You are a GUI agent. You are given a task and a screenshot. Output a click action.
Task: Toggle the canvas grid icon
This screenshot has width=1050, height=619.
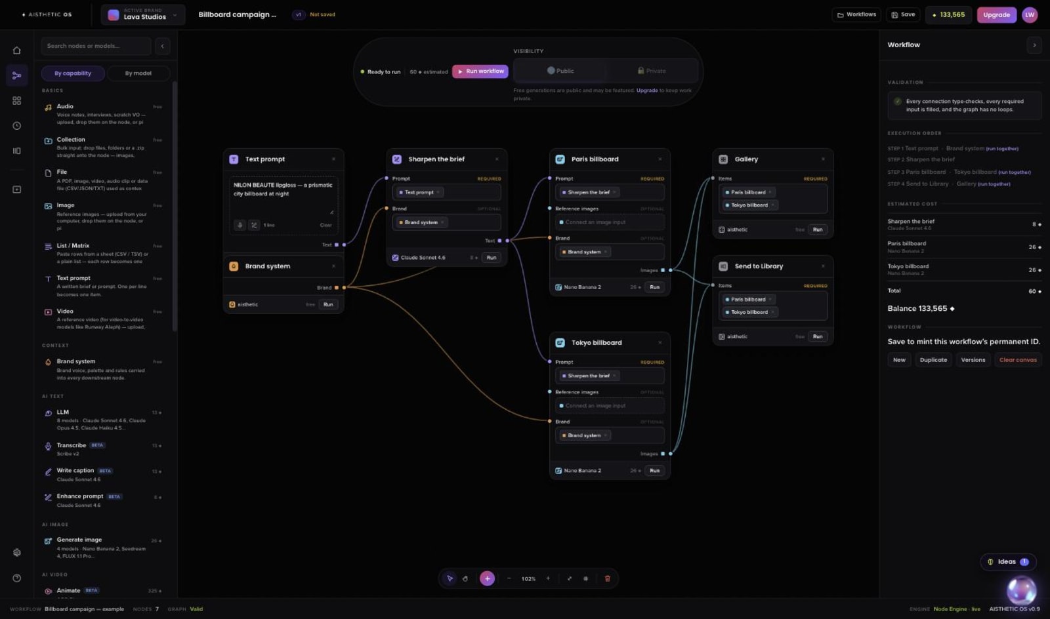coord(585,578)
